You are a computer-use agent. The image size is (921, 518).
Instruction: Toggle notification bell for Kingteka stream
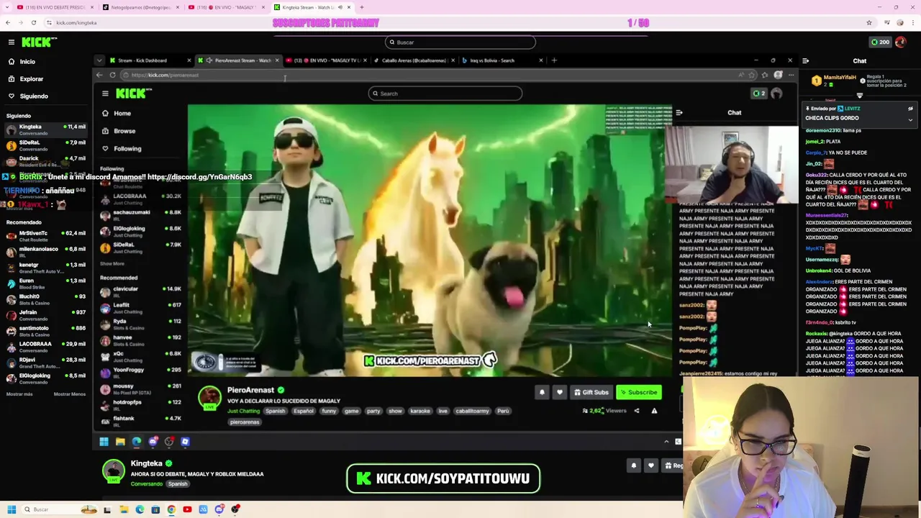click(x=634, y=465)
